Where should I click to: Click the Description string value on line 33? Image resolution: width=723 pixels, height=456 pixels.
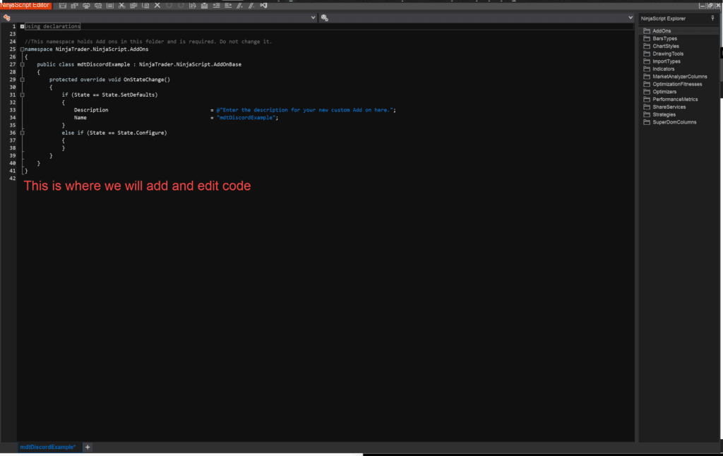tap(306, 110)
